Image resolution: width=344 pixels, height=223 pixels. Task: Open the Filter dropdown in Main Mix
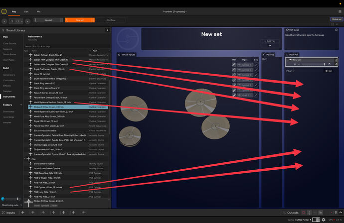(290, 71)
